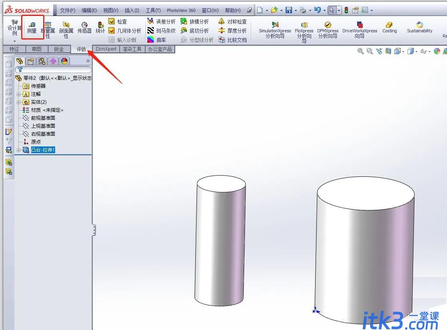This screenshot has width=447, height=330.
Task: Select the 测量 measure tool
Action: [32, 28]
